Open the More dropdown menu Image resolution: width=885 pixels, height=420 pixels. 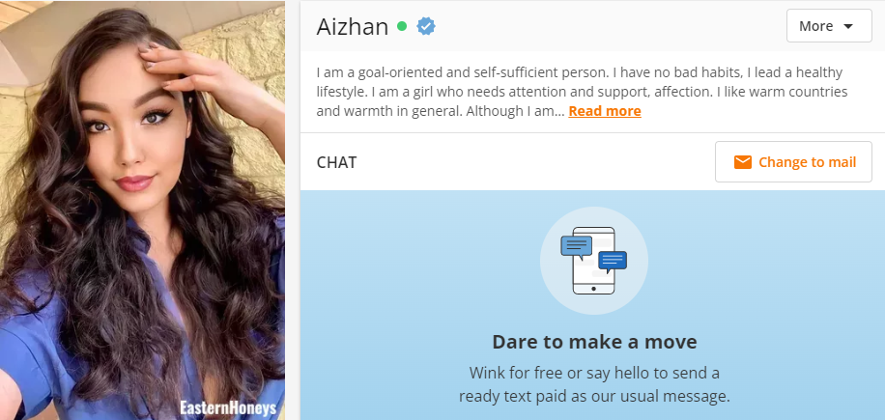(829, 26)
